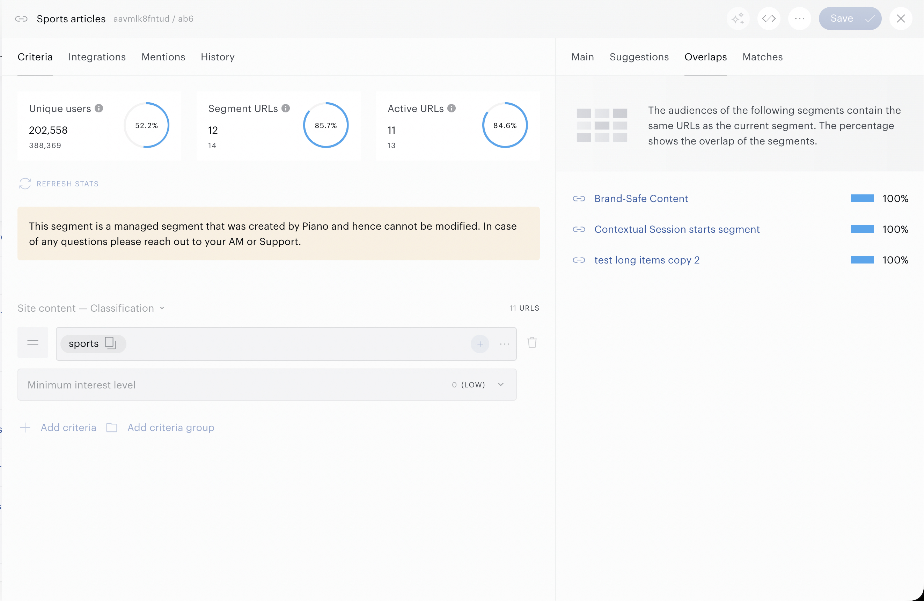Switch to the Main tab

click(x=583, y=57)
